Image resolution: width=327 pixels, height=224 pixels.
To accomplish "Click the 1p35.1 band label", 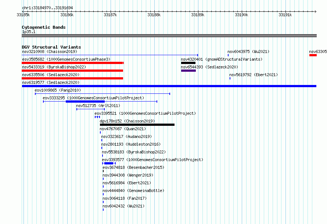I will 29,32.
